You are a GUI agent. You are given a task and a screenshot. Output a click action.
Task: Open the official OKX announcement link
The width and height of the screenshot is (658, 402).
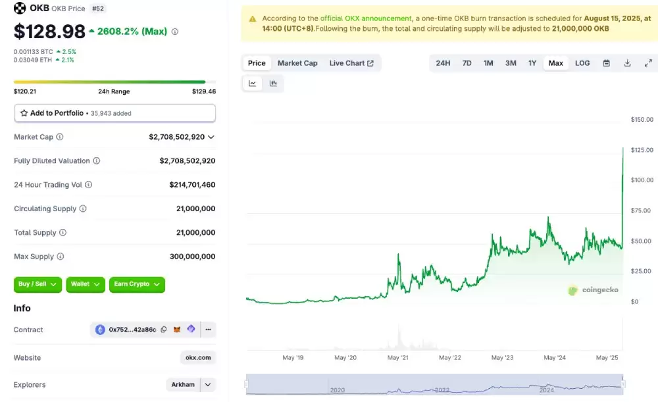366,18
